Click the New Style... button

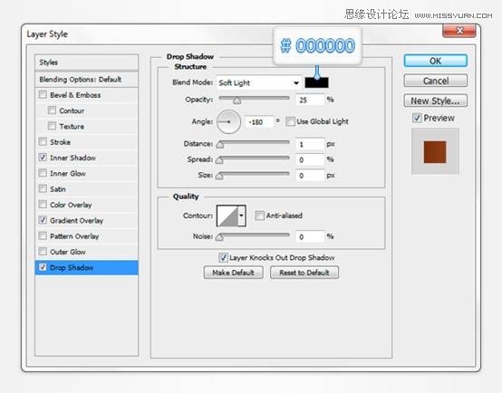pos(436,101)
